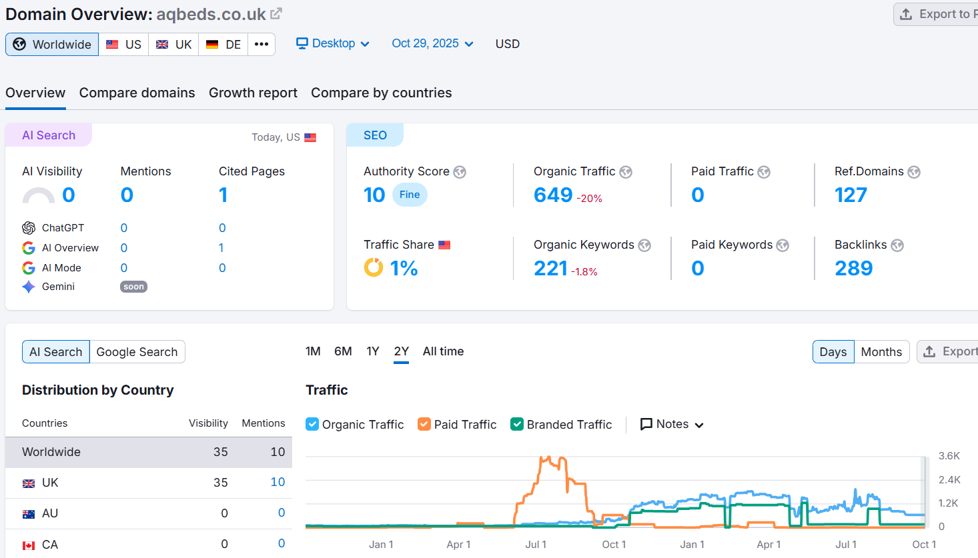Select the UK row in country distribution

pyautogui.click(x=148, y=483)
